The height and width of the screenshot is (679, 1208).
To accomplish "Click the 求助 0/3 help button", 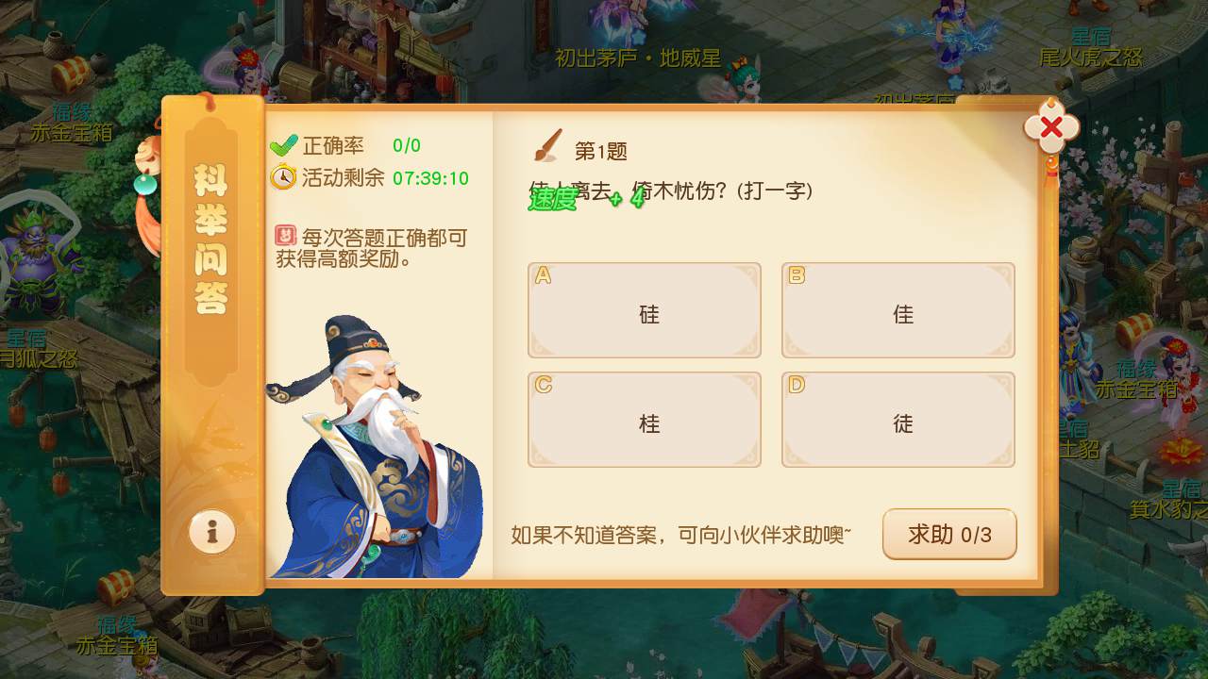I will [949, 535].
